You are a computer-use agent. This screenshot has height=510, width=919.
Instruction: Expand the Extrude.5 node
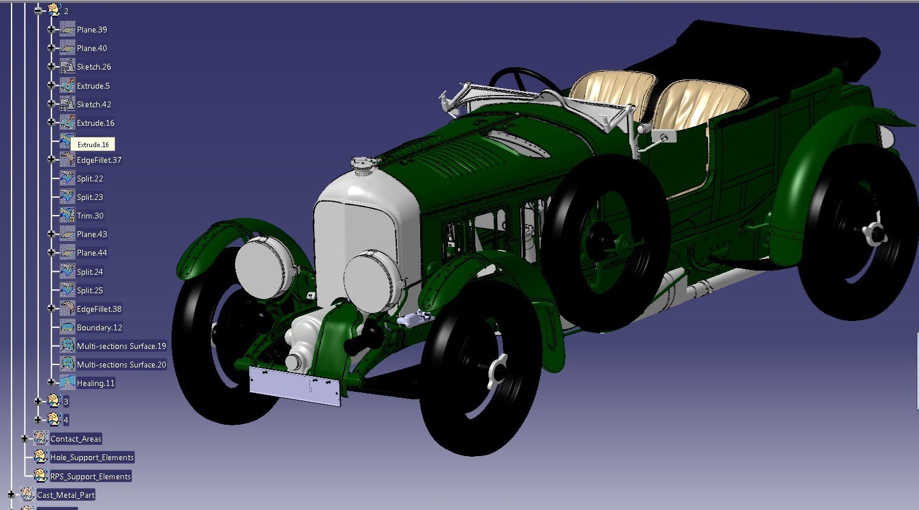[x=51, y=85]
